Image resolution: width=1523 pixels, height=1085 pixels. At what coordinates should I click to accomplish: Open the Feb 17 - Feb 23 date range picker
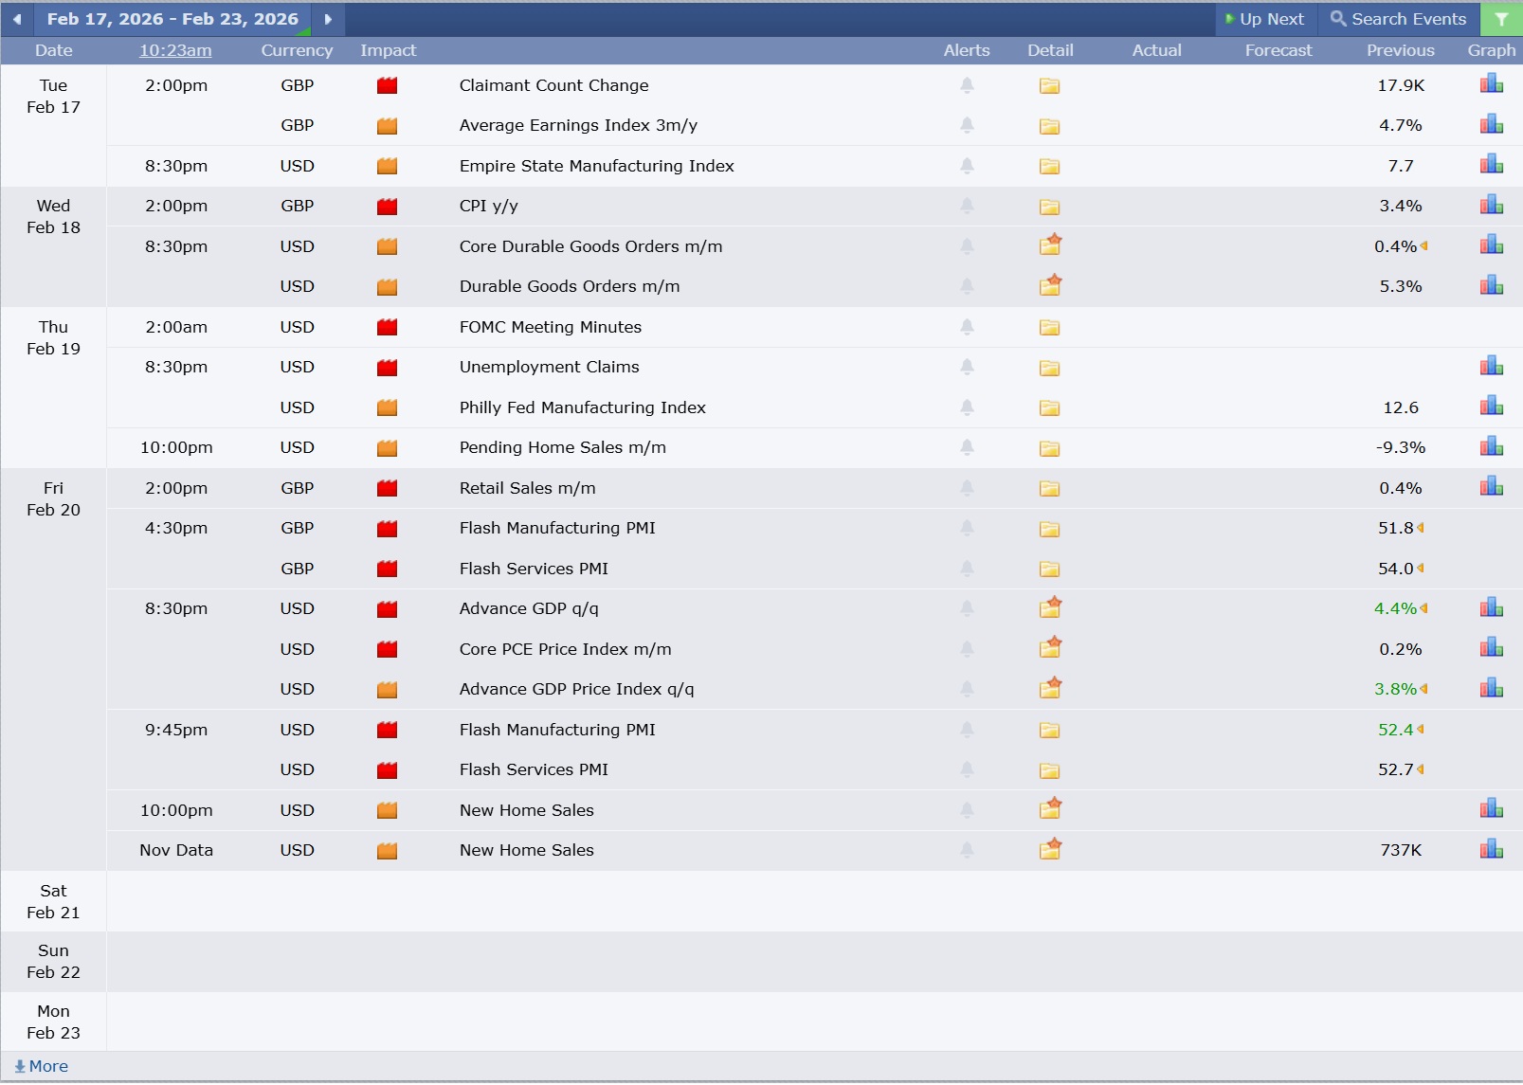[x=172, y=19]
